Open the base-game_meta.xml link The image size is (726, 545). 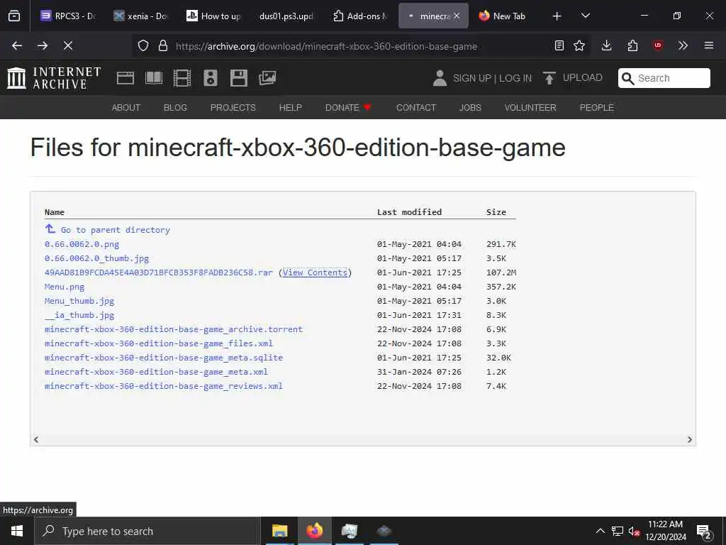[x=156, y=372]
